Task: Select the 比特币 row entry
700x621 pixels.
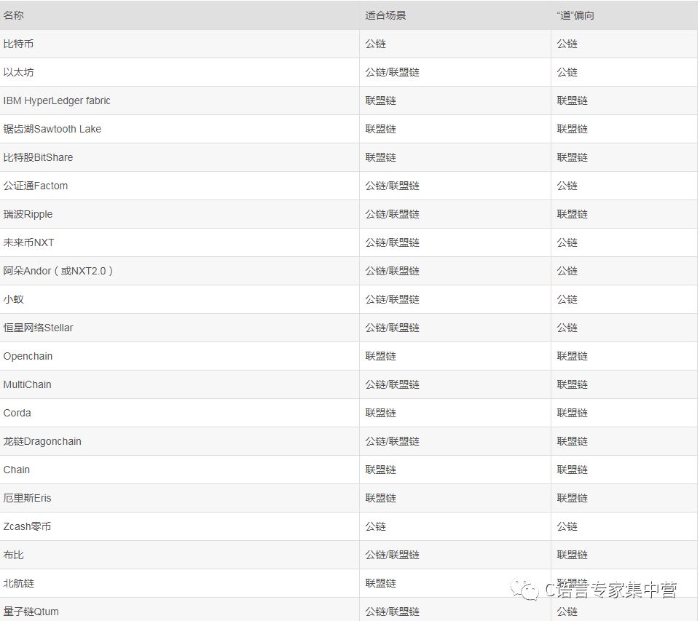Action: pyautogui.click(x=20, y=44)
